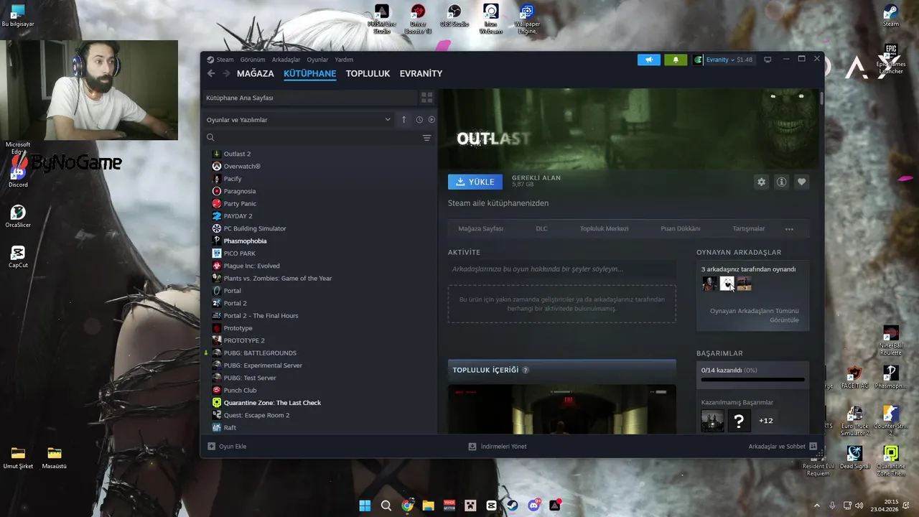This screenshot has width=919, height=517.
Task: Click the recent activity clock filter icon
Action: [419, 120]
